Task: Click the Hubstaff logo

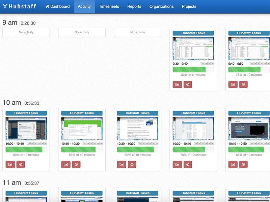Action: (19, 6)
